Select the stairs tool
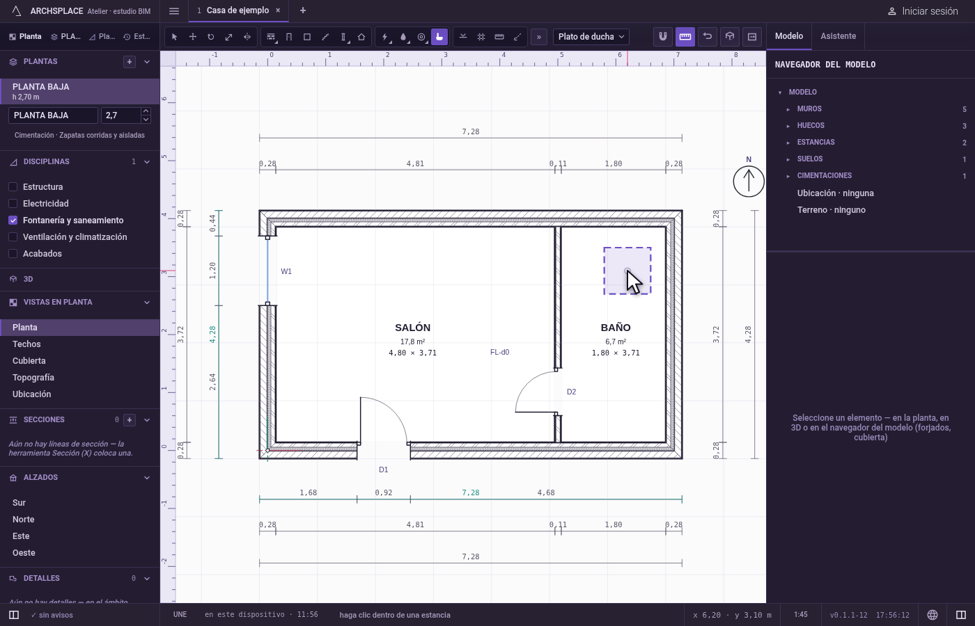The width and height of the screenshot is (975, 626). (x=325, y=37)
